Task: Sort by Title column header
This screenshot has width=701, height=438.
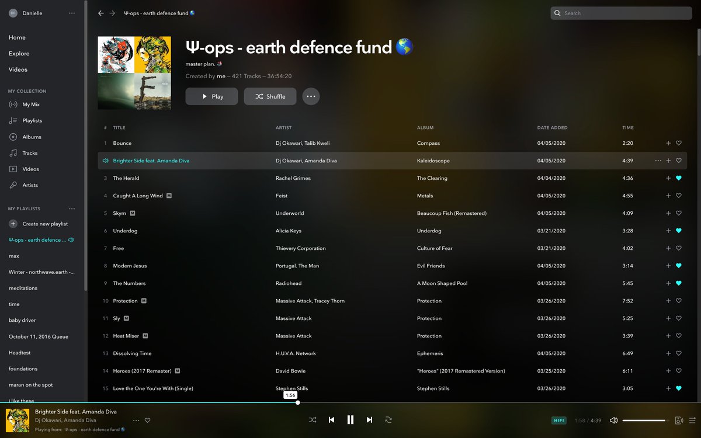Action: click(x=119, y=127)
